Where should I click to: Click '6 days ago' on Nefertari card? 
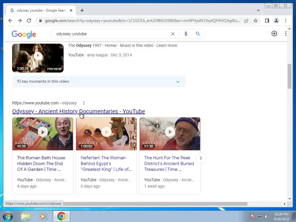pyautogui.click(x=90, y=186)
